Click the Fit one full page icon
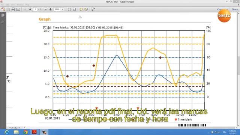Image resolution: width=240 pixels, height=135 pixels. click(x=74, y=9)
